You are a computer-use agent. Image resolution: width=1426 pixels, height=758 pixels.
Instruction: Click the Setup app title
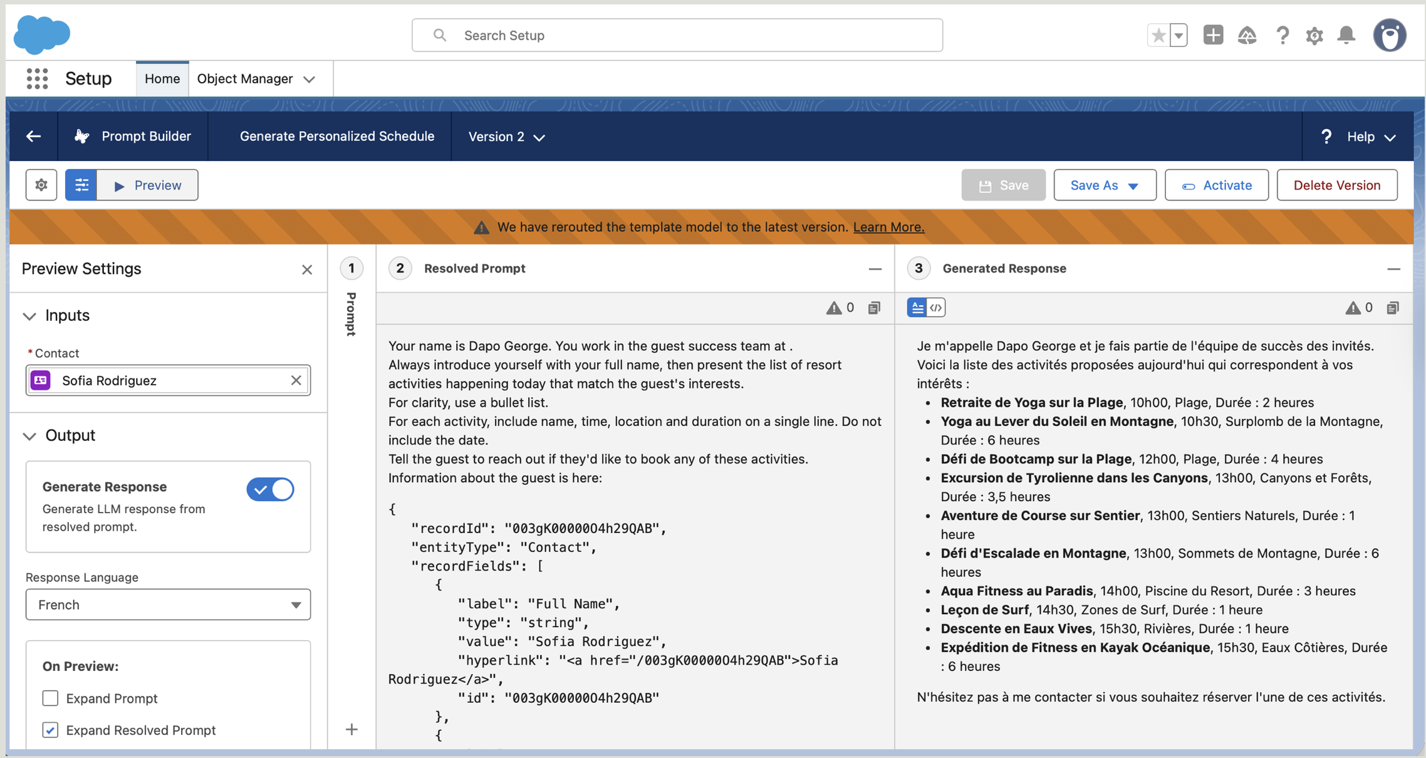88,79
